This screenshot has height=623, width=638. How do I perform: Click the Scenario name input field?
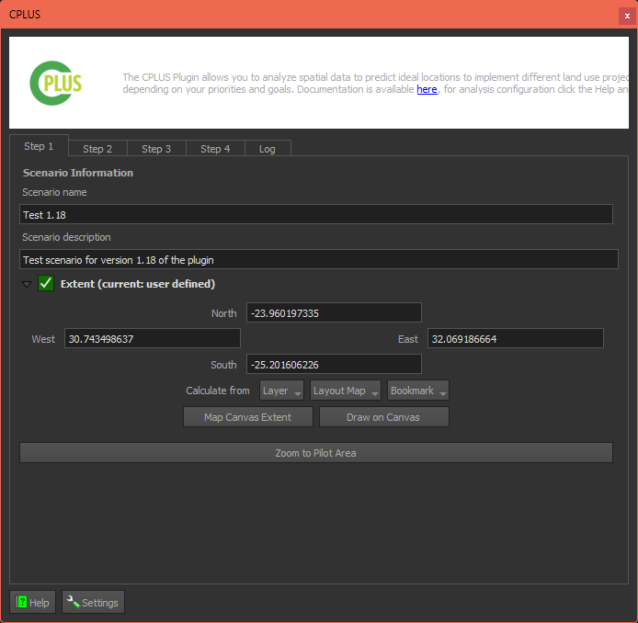coord(315,214)
